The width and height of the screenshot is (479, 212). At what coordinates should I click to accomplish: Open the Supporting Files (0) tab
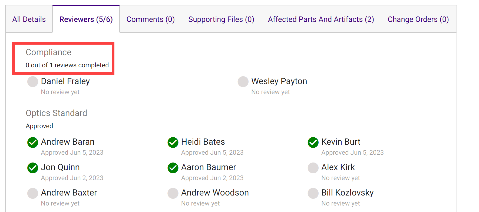[221, 19]
